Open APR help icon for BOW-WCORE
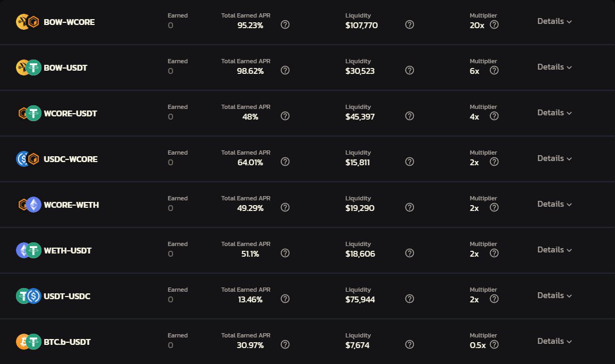The height and width of the screenshot is (364, 615). pos(285,24)
